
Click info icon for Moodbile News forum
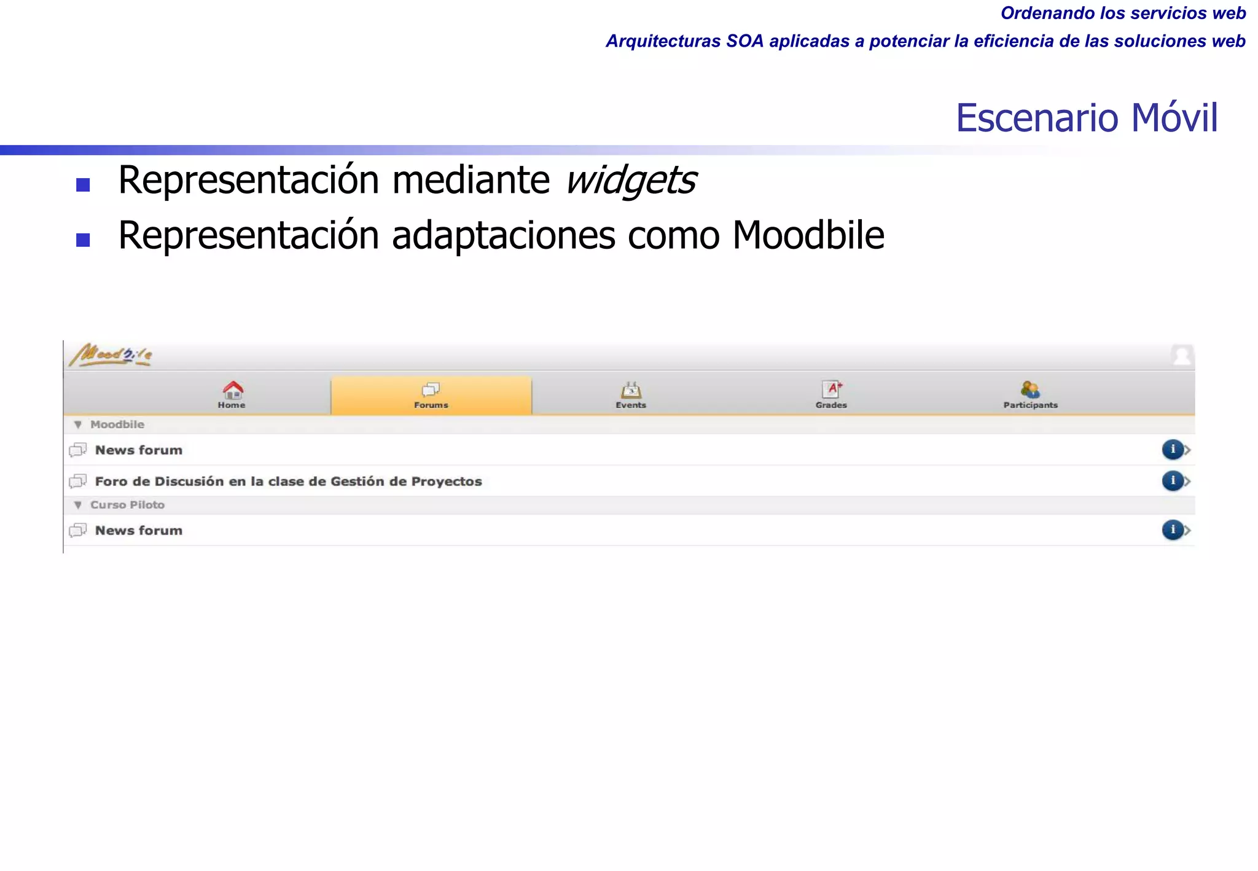tap(1173, 450)
